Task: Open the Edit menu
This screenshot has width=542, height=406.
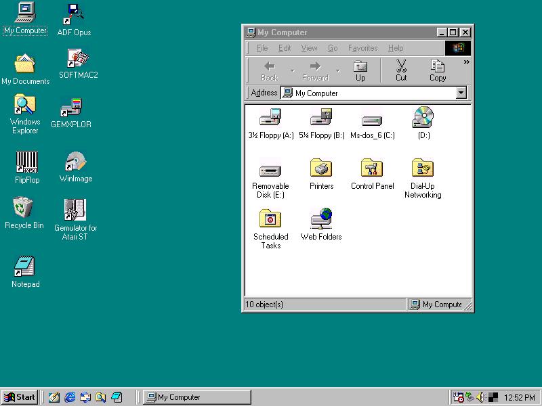Action: point(285,48)
